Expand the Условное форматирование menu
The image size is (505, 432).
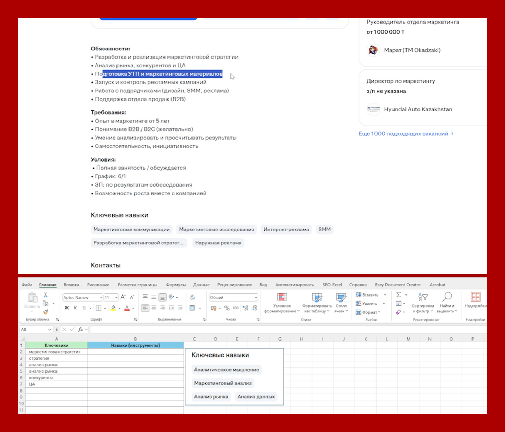282,303
